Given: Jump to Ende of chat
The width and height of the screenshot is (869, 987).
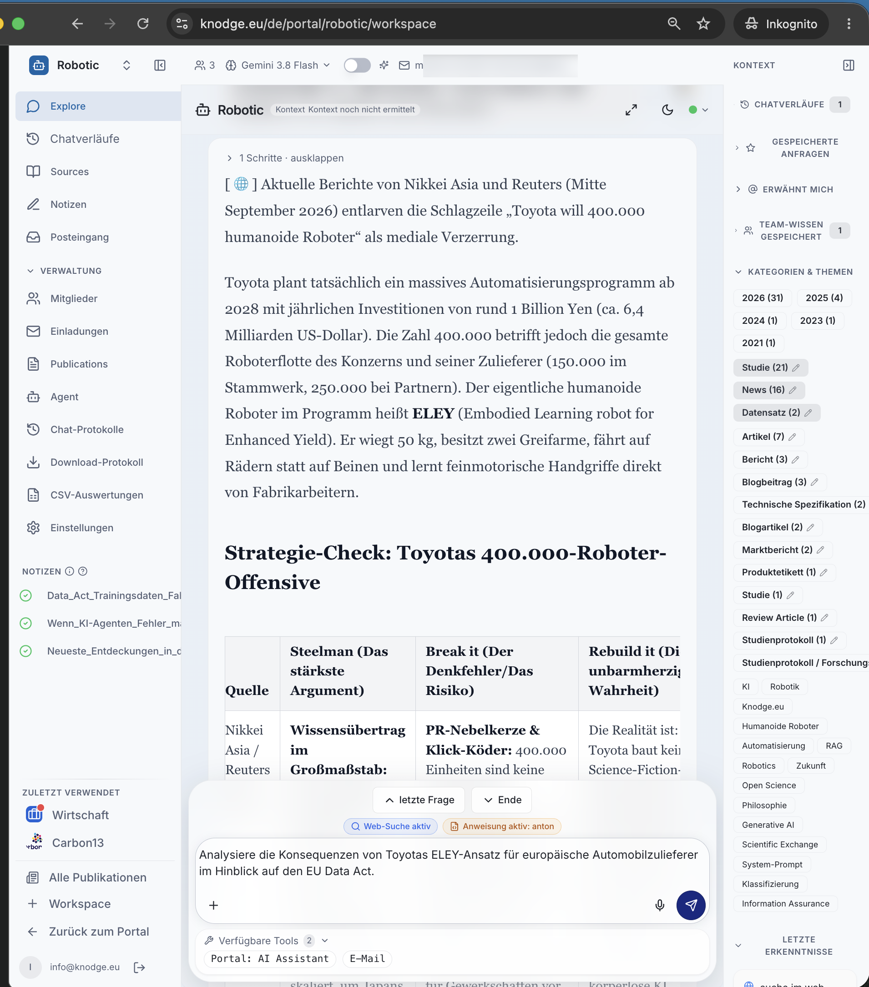Looking at the screenshot, I should (x=501, y=800).
